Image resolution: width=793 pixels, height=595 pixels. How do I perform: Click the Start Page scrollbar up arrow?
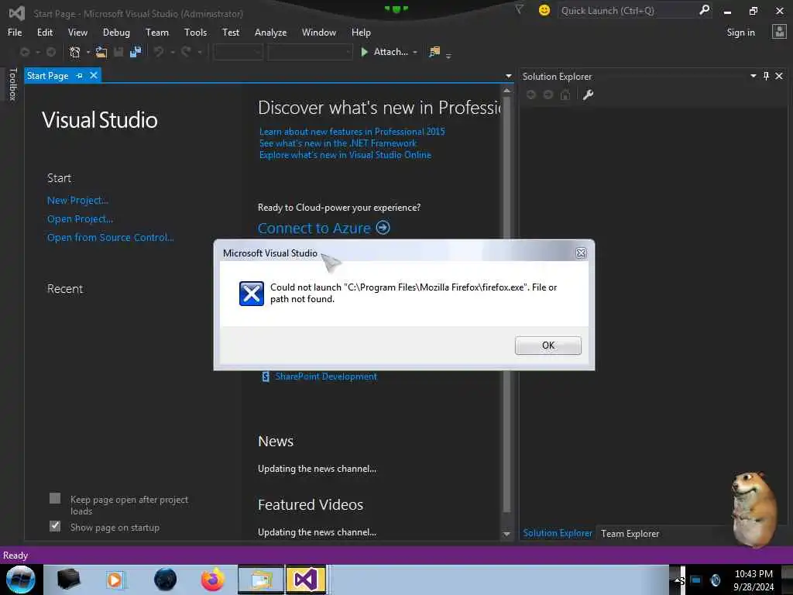point(506,90)
